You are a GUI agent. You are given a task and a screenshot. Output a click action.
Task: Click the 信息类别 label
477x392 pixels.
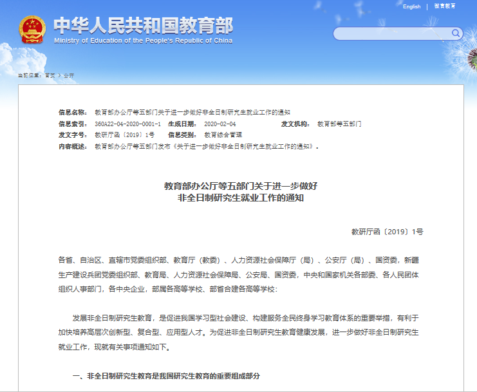(x=182, y=135)
